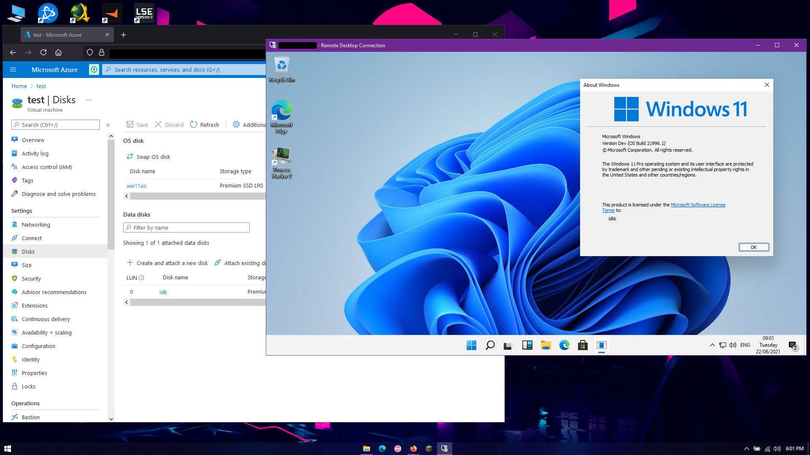The height and width of the screenshot is (455, 810).
Task: Open the ellipsis menu beside the test VM title
Action: [x=89, y=99]
